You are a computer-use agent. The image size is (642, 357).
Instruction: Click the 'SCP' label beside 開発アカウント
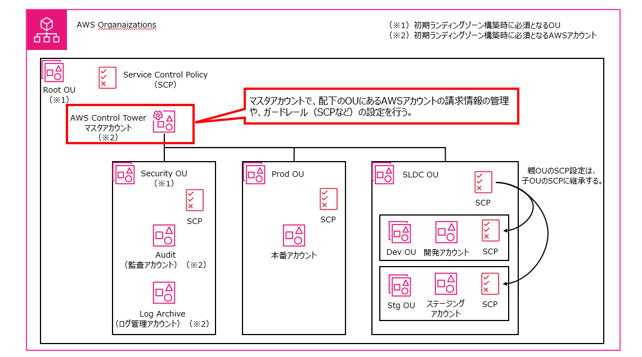490,251
